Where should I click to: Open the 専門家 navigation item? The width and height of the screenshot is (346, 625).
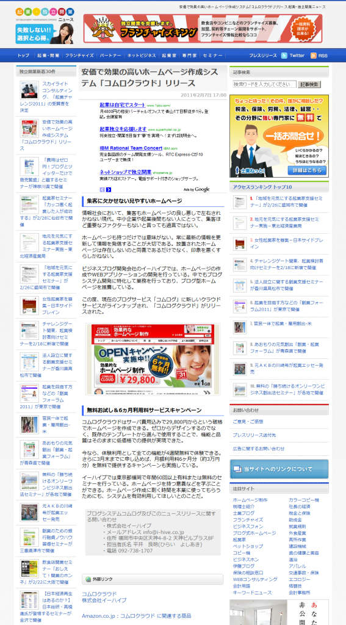pos(189,56)
